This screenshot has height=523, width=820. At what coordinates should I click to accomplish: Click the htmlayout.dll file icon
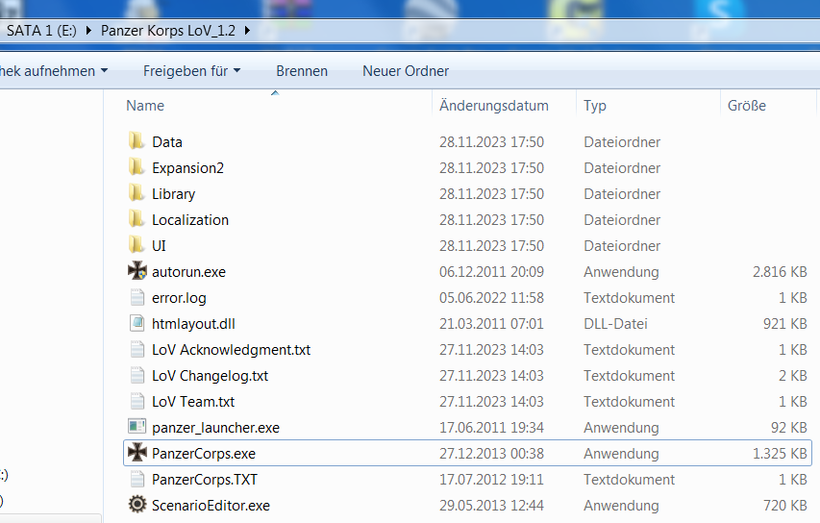pos(137,323)
